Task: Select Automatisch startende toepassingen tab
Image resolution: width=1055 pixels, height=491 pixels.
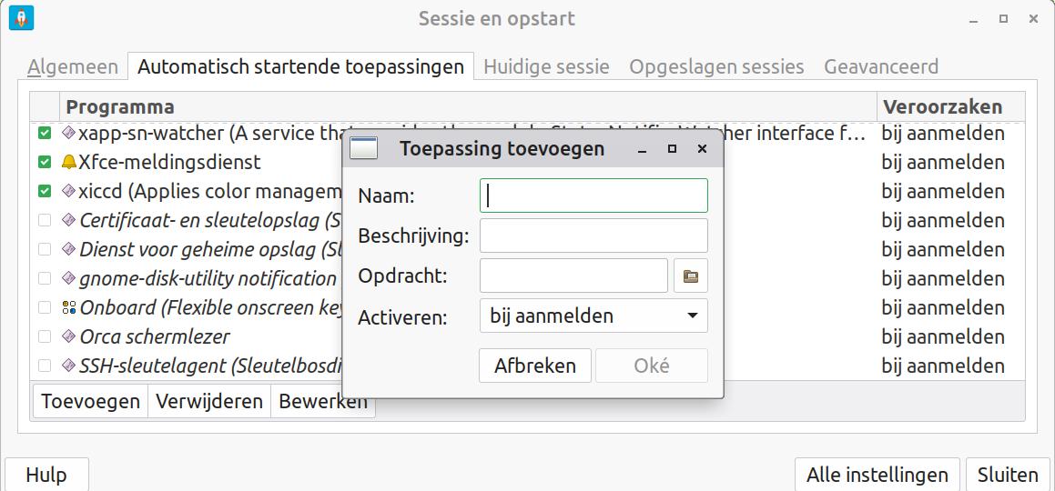Action: click(300, 66)
